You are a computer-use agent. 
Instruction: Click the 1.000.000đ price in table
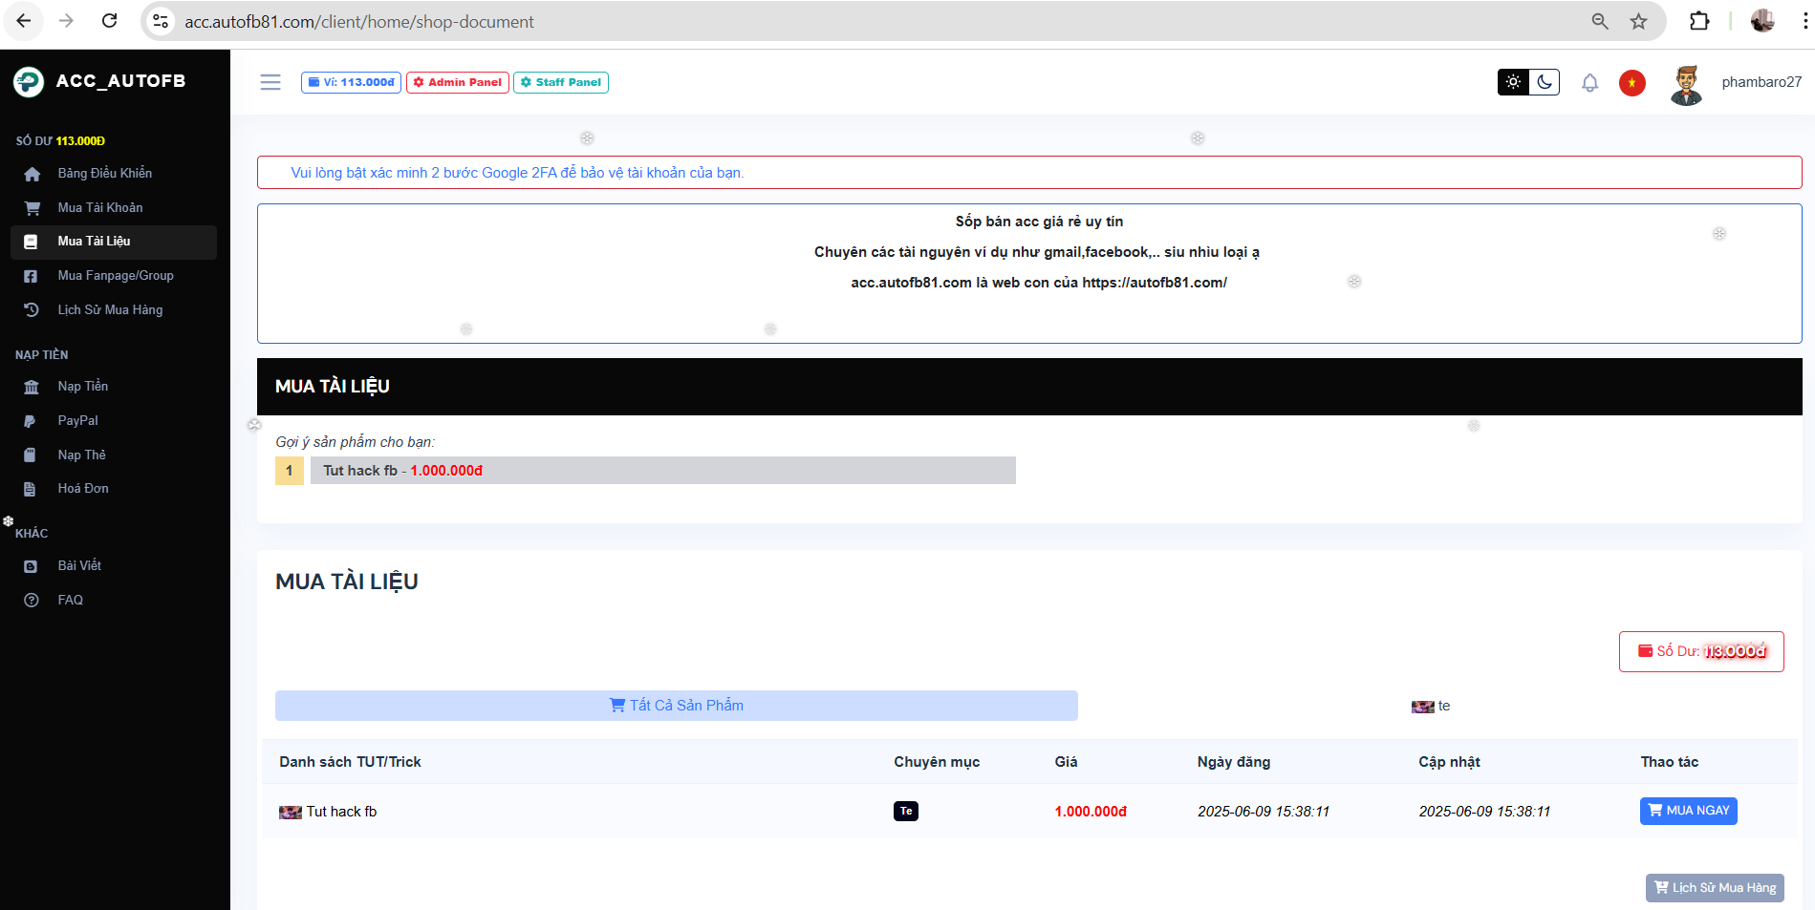tap(1091, 812)
